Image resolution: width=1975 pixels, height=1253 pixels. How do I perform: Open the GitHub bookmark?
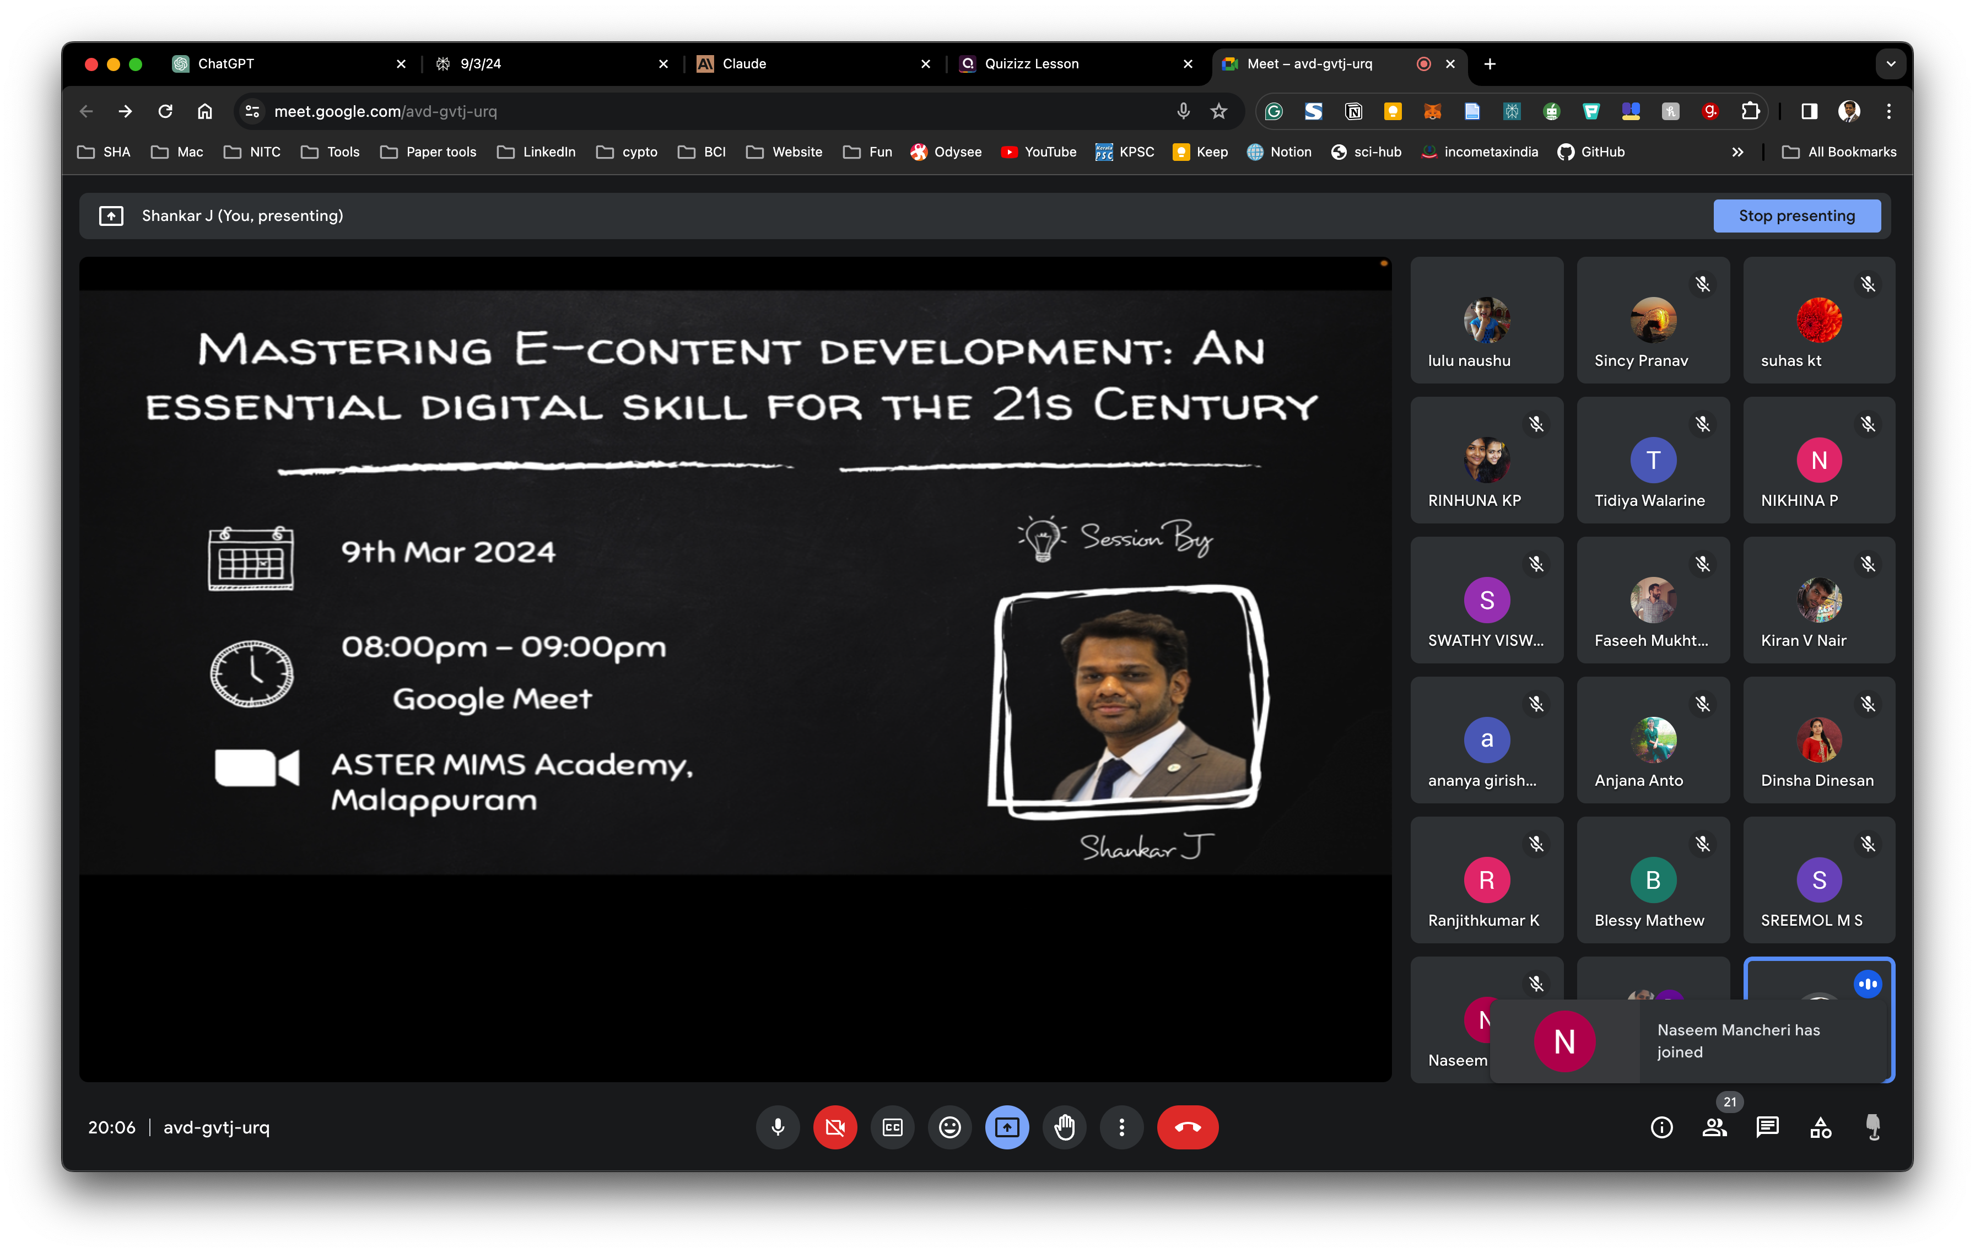[1590, 152]
